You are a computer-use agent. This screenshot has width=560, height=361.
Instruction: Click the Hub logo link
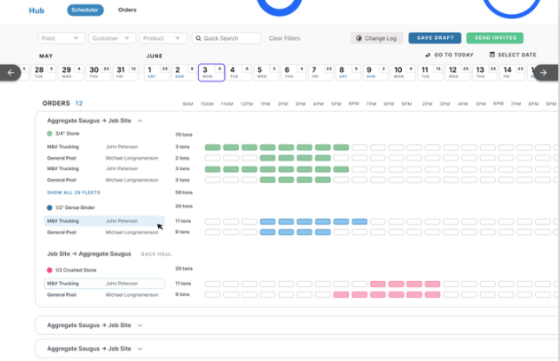pos(36,10)
